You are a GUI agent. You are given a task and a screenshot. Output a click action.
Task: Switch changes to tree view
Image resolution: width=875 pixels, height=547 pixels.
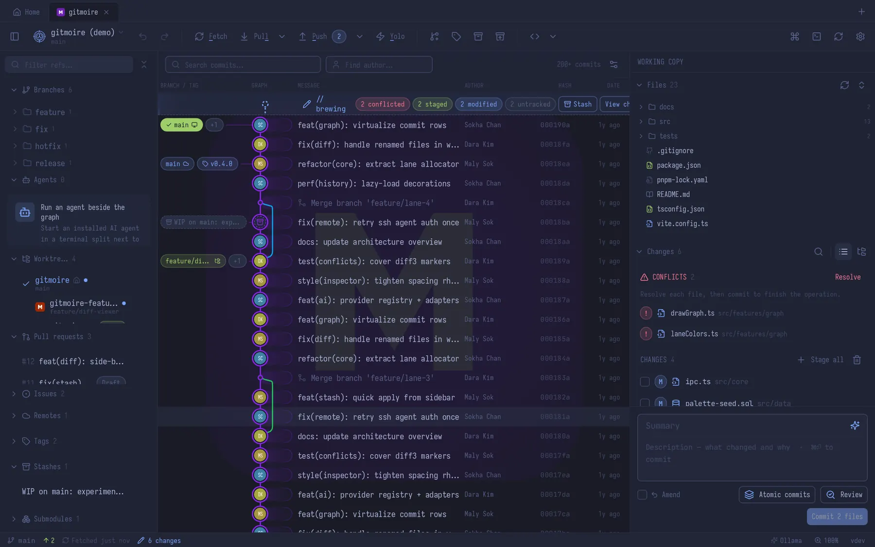[862, 252]
